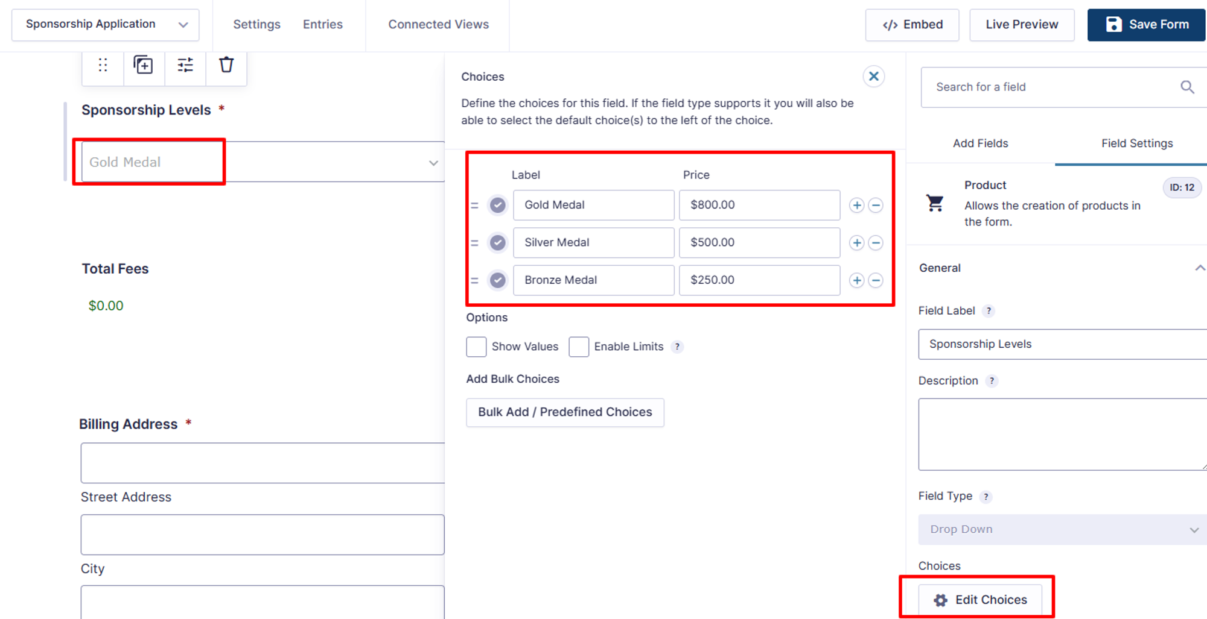The height and width of the screenshot is (619, 1207).
Task: Close the Choices panel
Action: tap(873, 77)
